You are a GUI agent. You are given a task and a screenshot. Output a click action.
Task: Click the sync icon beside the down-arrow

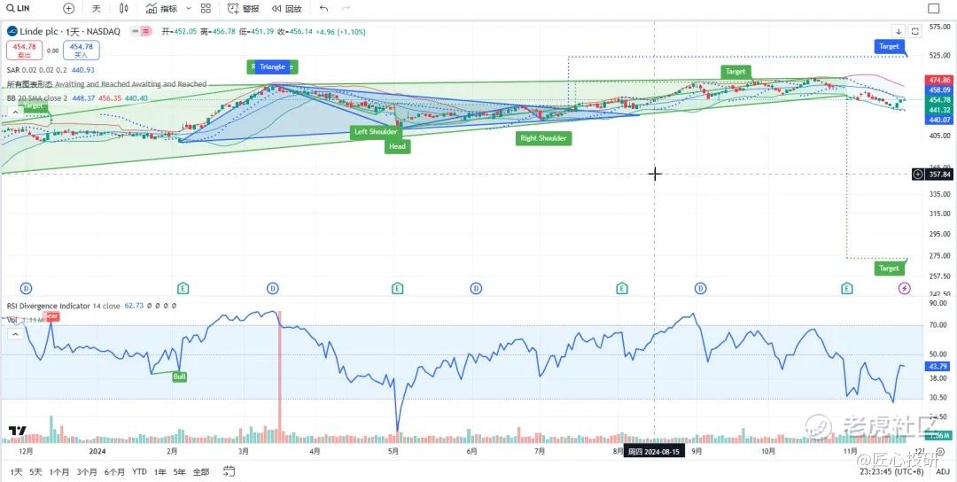(x=914, y=31)
